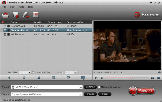Click the Settings button
The width and height of the screenshot is (162, 102).
(90, 87)
